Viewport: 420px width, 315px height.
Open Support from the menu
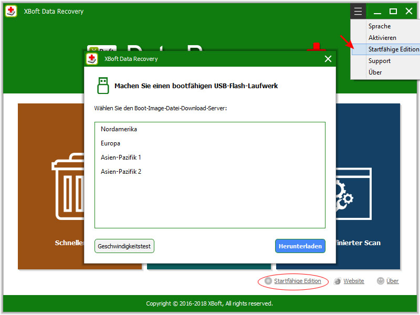tap(386, 61)
